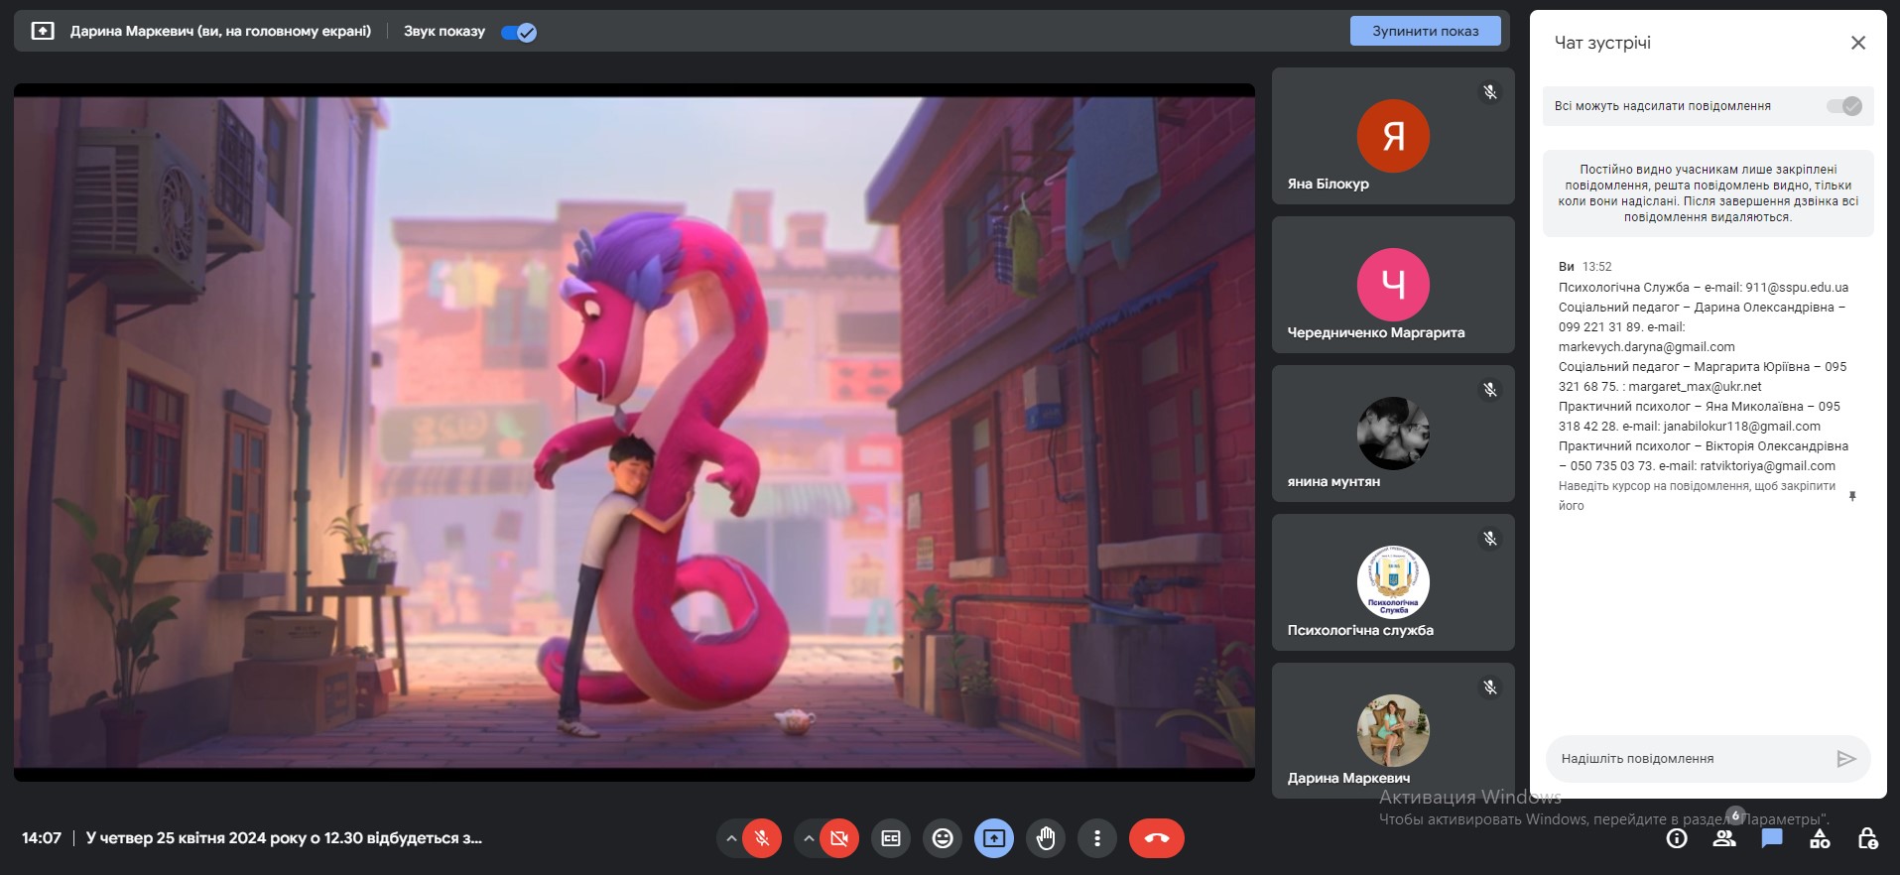The image size is (1900, 875).
Task: Expand camera video settings arrow
Action: pos(809,838)
